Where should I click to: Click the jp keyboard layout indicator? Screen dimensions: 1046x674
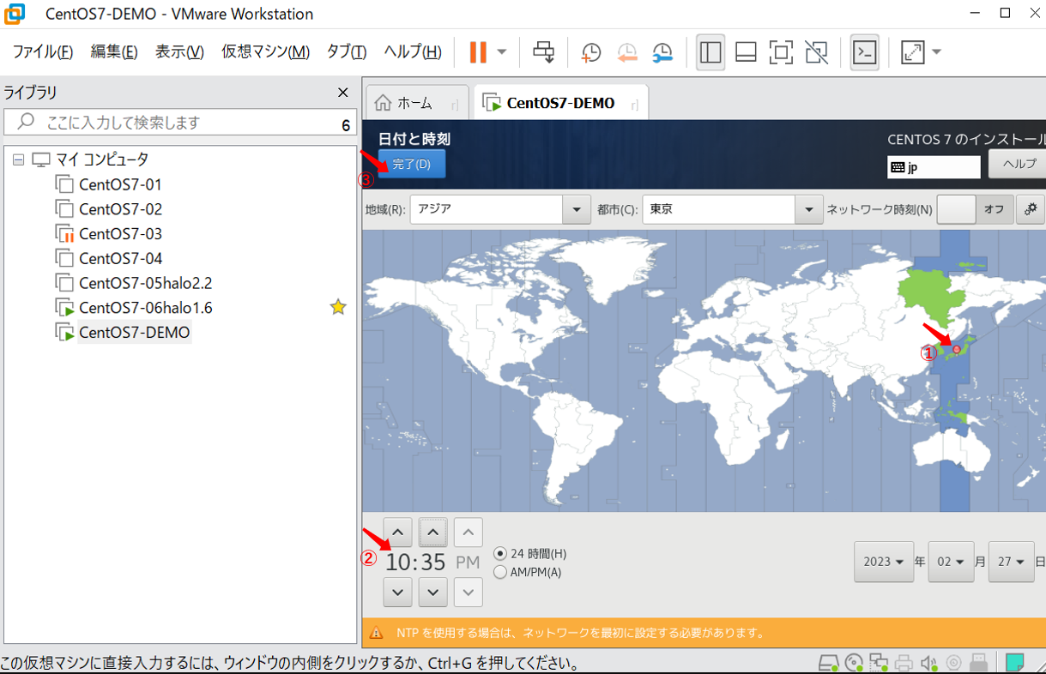tap(934, 167)
